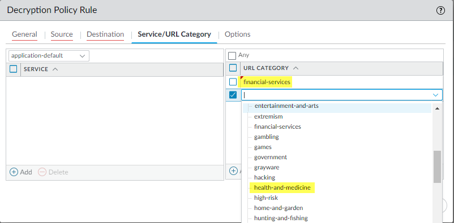Image resolution: width=454 pixels, height=223 pixels.
Task: Select extremism from the list
Action: [268, 117]
